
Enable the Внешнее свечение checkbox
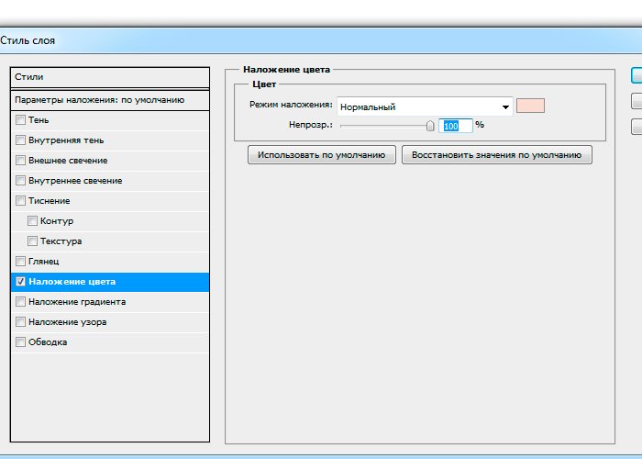click(x=20, y=161)
